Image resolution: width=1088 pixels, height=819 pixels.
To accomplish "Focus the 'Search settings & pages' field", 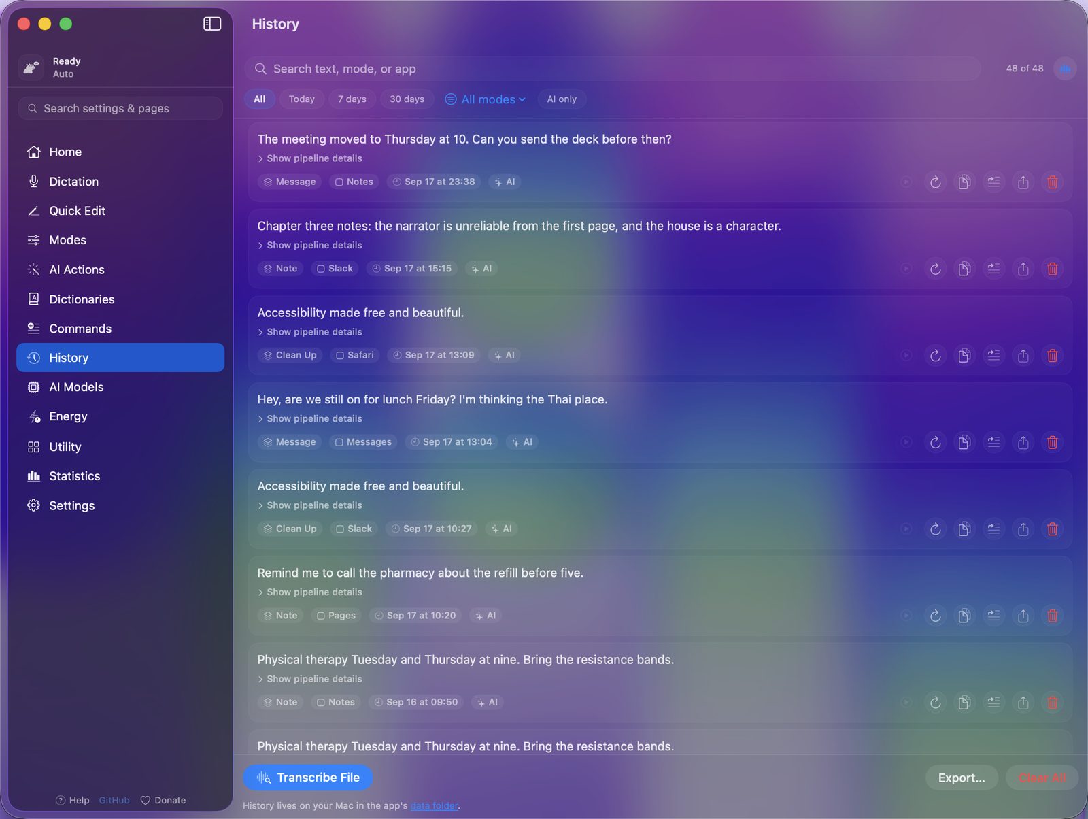I will pos(120,108).
